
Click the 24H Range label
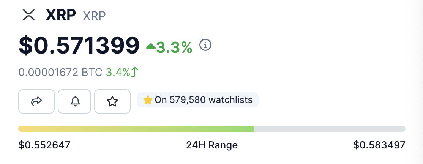[211, 145]
